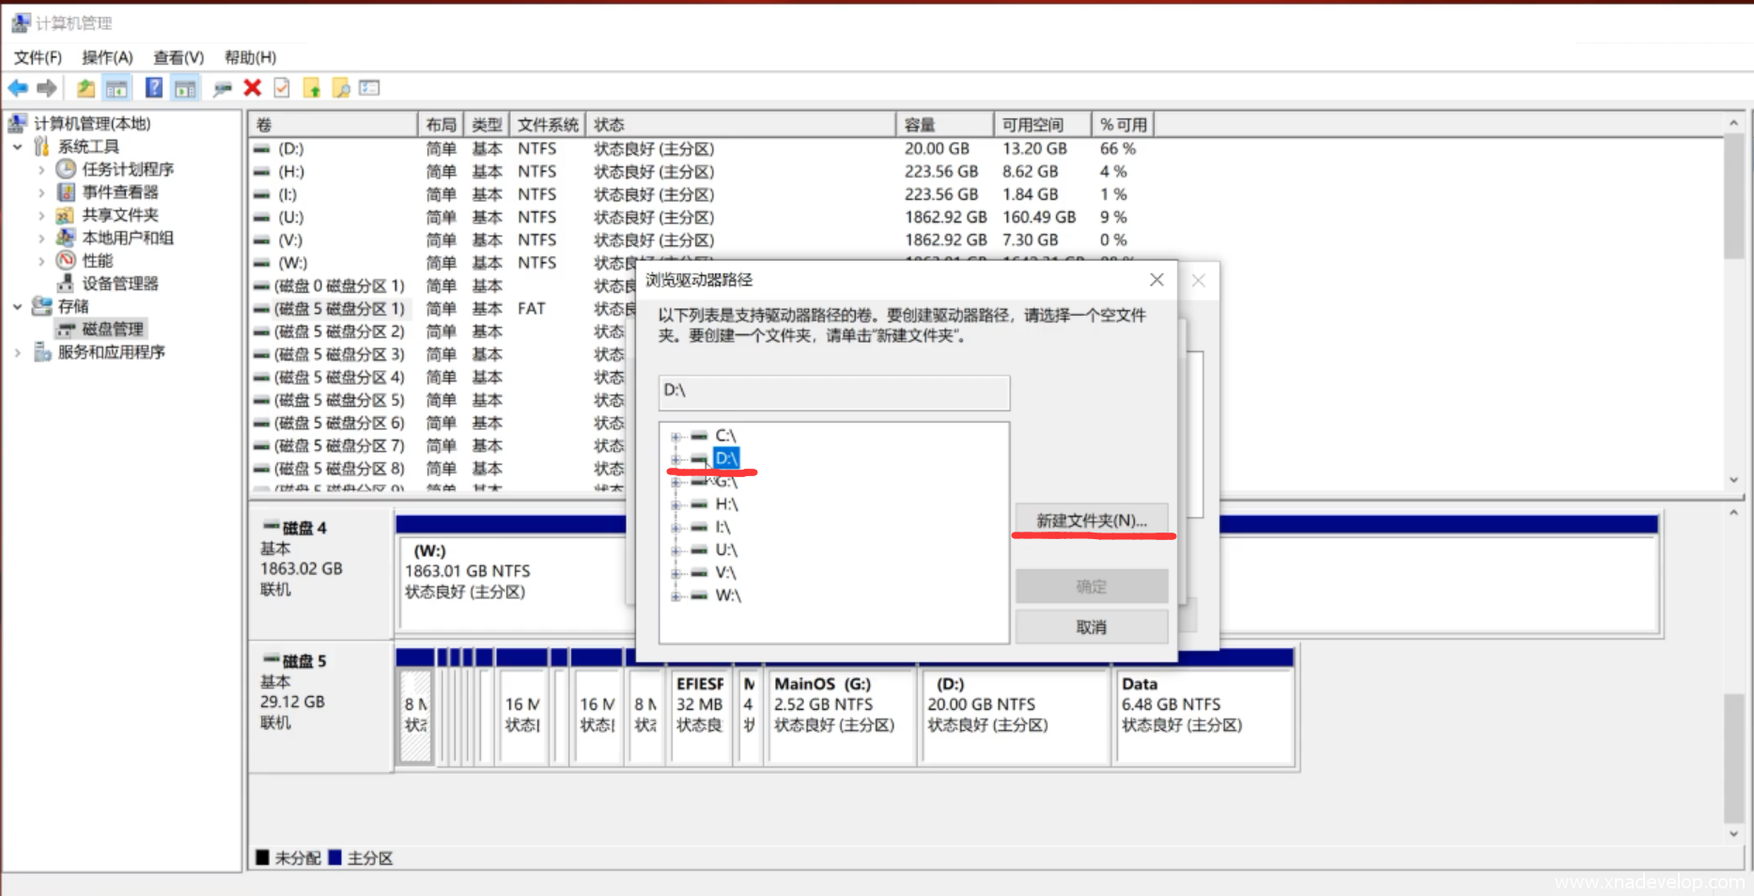This screenshot has height=896, width=1754.
Task: Click the blue Back arrow in toolbar
Action: [18, 88]
